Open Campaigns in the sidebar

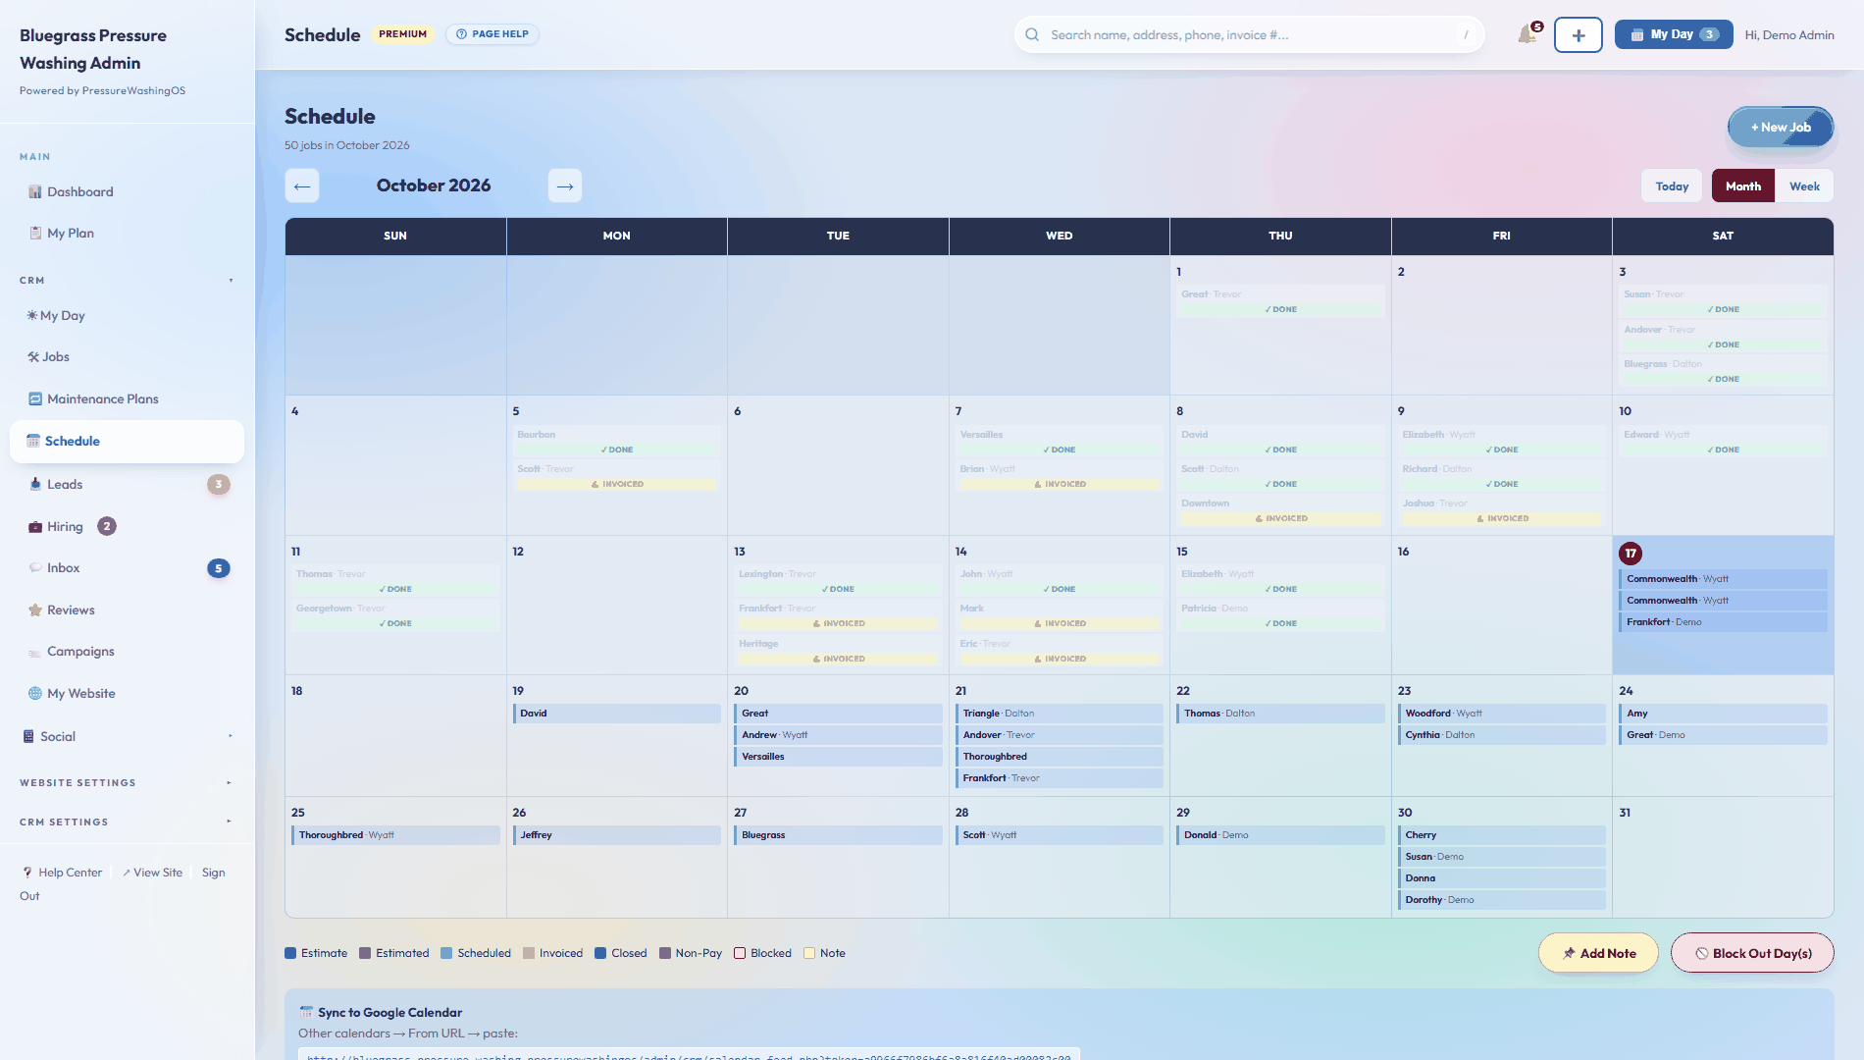(x=127, y=651)
